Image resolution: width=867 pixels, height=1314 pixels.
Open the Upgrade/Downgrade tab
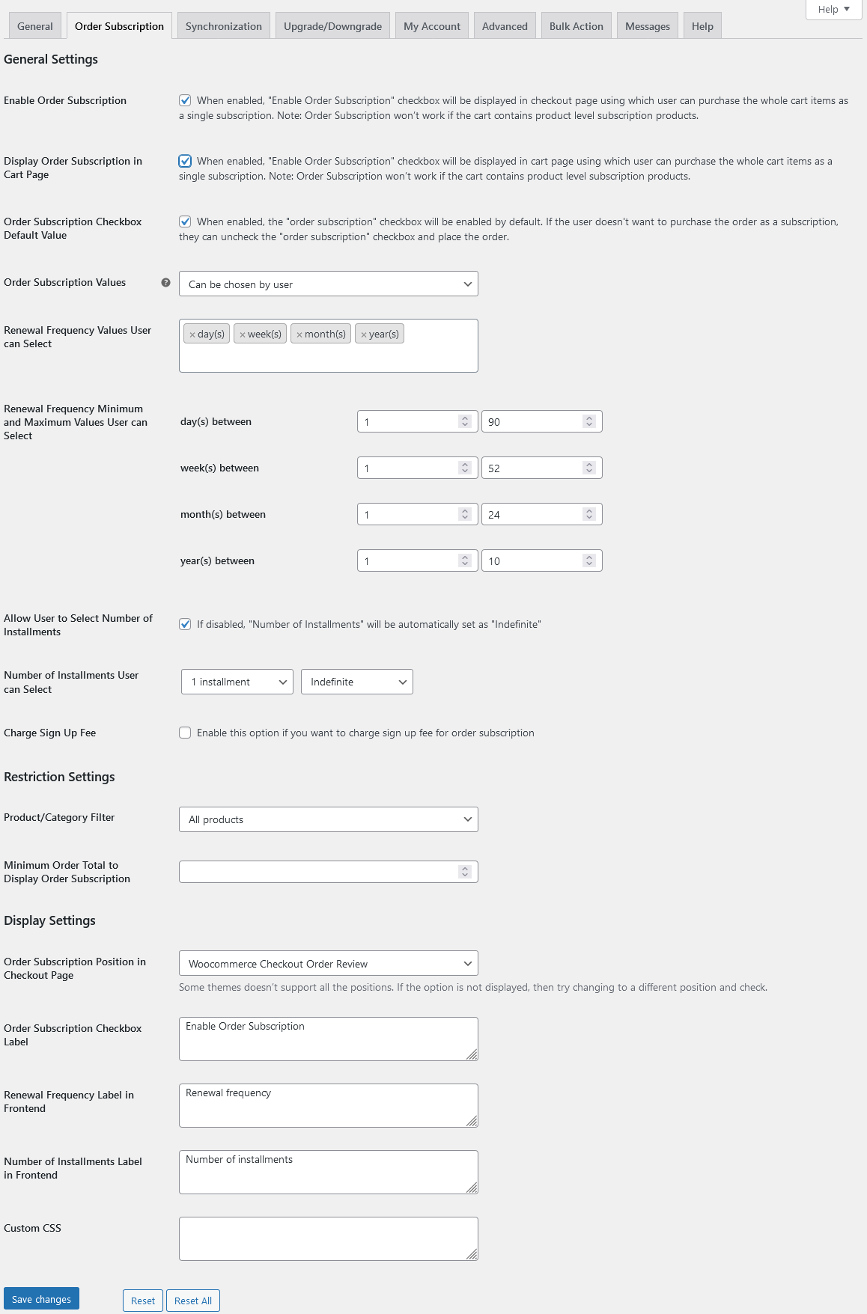pyautogui.click(x=332, y=26)
